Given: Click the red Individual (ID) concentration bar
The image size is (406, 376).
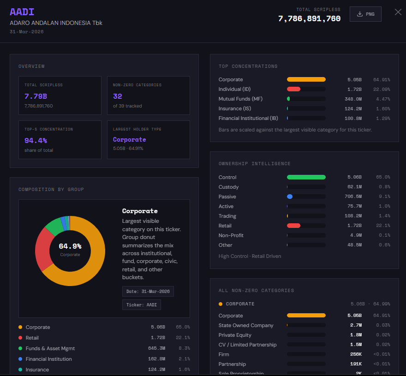Looking at the screenshot, I should coord(294,89).
